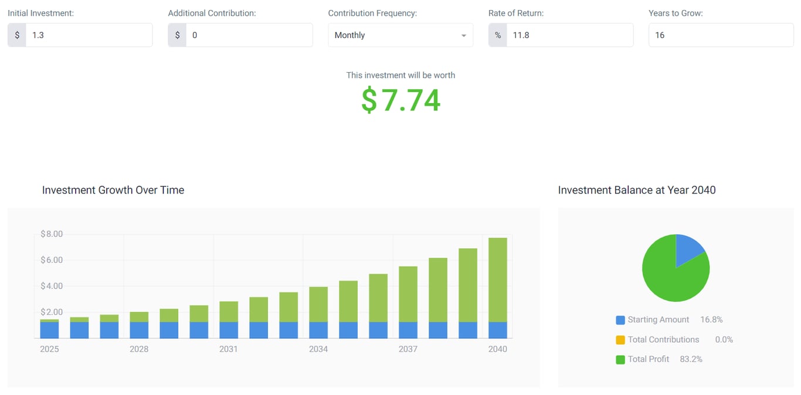
Task: Click the $ icon beside Additional Contribution
Action: (x=177, y=35)
